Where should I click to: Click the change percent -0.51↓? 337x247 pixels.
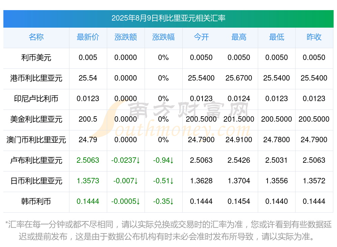click(x=163, y=181)
